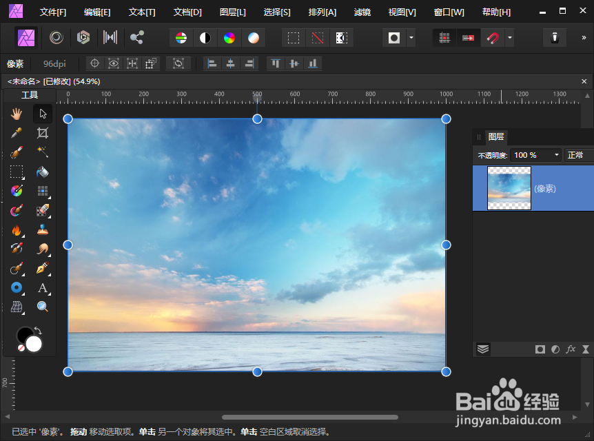Select the Zoom tool

click(42, 307)
